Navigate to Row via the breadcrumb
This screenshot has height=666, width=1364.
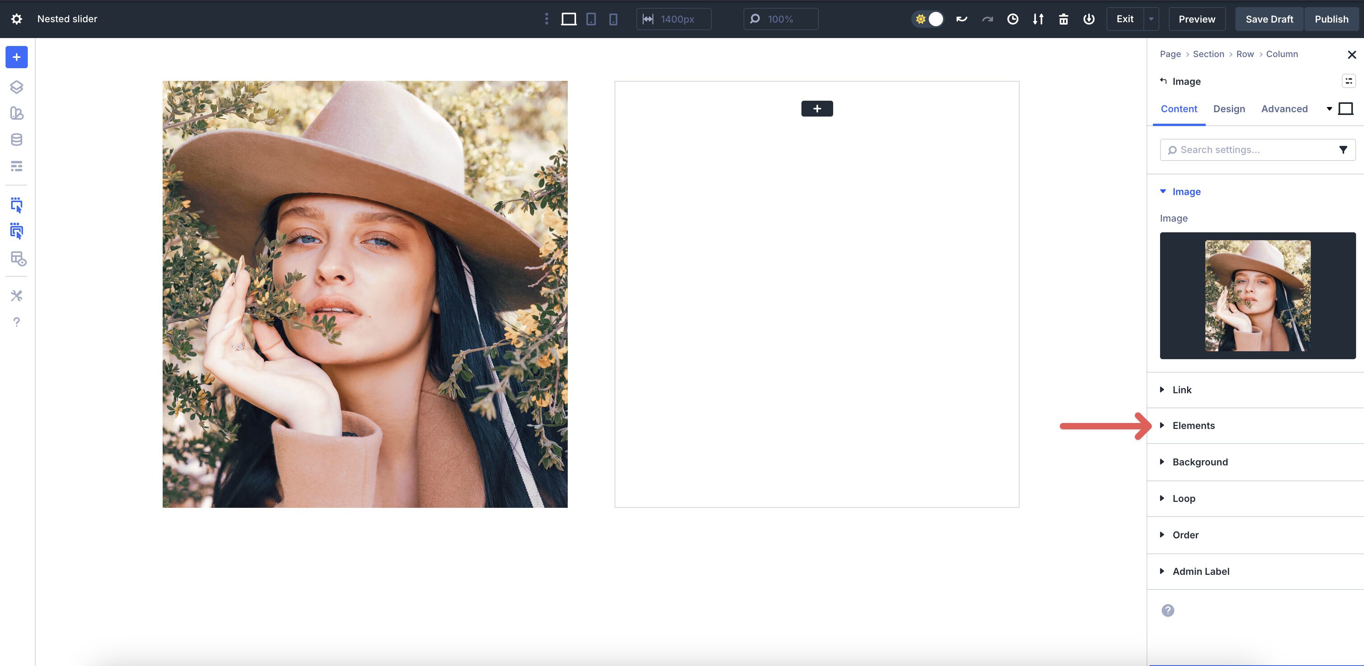click(1245, 54)
